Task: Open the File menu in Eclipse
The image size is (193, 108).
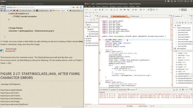Action: pos(86,6)
